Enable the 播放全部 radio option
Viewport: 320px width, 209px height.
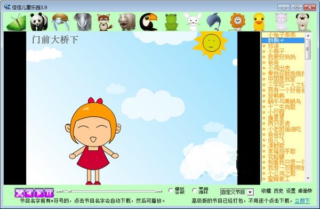point(171,190)
